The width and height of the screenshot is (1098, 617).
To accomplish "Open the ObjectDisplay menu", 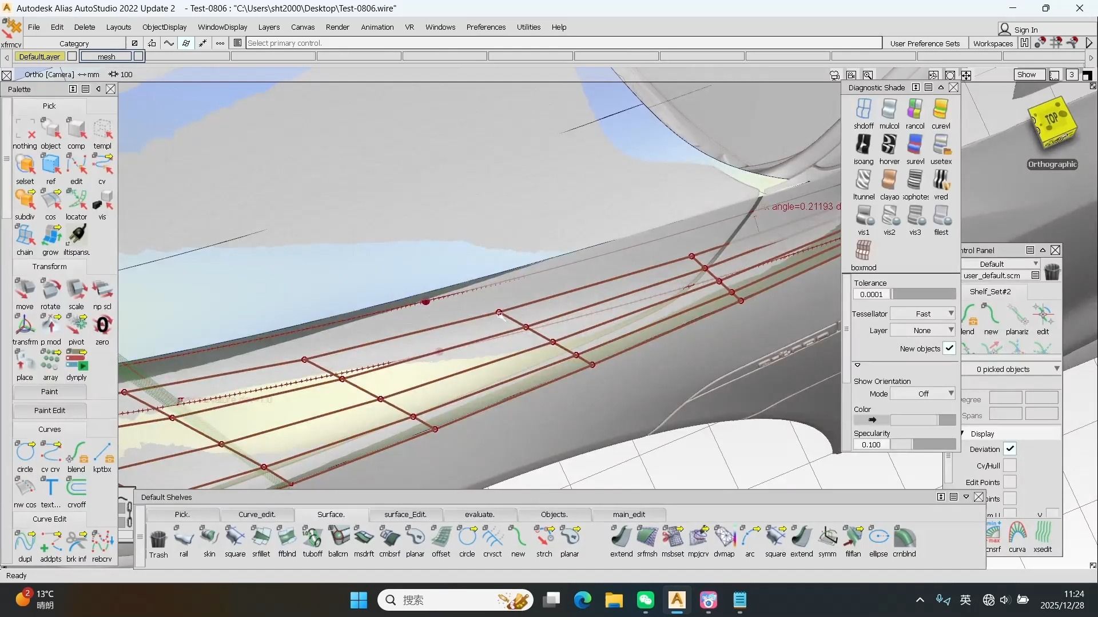I will point(164,27).
